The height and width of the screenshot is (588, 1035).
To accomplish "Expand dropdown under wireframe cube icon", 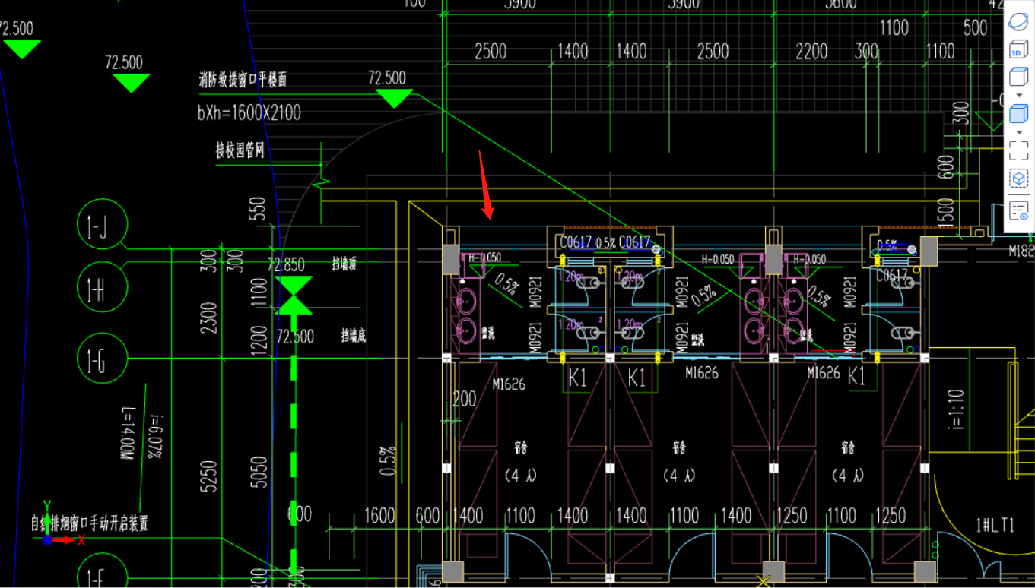I will [1018, 95].
